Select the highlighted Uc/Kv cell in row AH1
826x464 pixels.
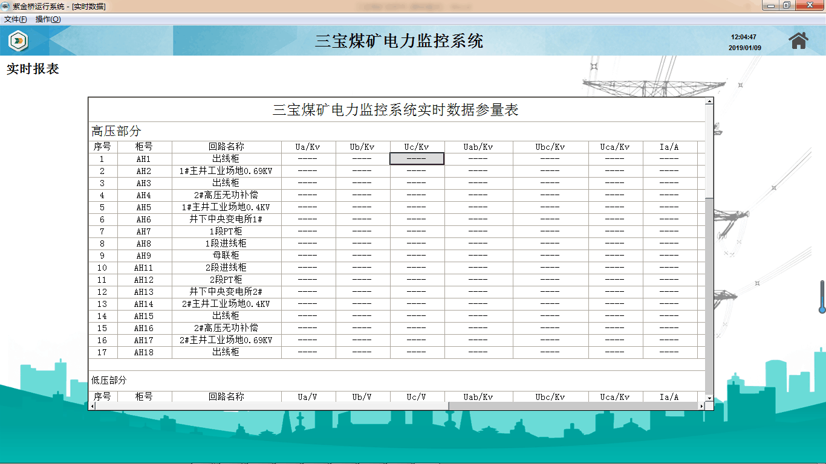[x=417, y=159]
